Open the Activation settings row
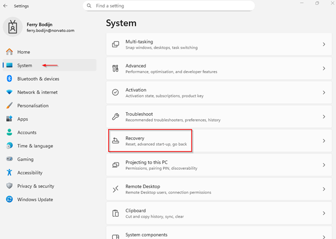The height and width of the screenshot is (239, 336). point(218,93)
